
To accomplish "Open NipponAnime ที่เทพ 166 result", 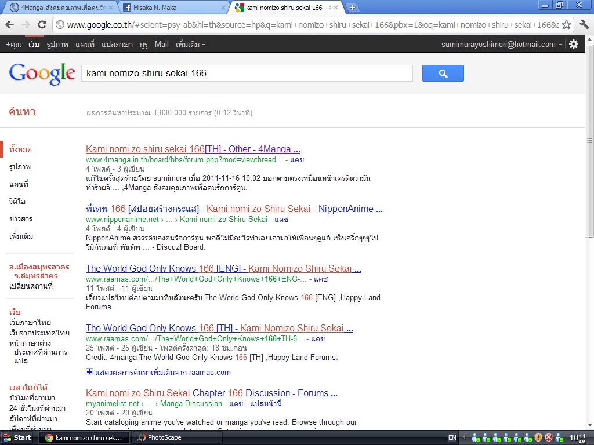I will click(234, 209).
